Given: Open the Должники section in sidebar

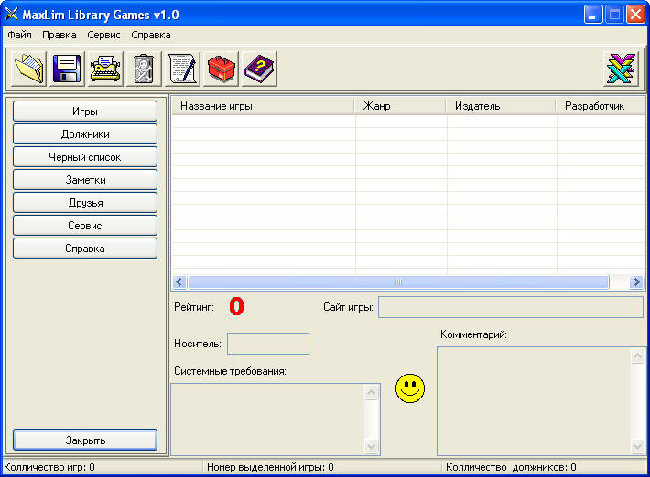Looking at the screenshot, I should pos(85,134).
